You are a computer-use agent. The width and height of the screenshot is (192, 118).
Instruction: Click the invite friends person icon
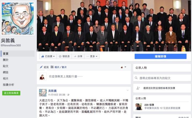tap(138, 88)
